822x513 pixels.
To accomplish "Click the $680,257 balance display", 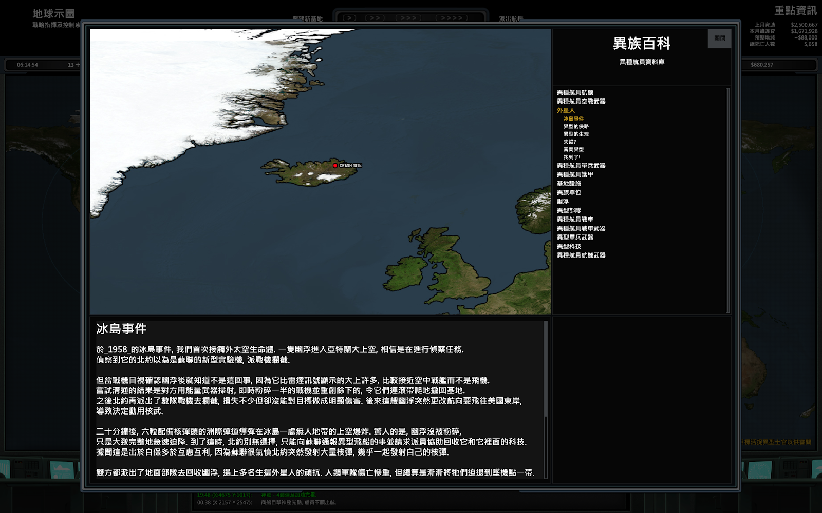I will pos(762,65).
